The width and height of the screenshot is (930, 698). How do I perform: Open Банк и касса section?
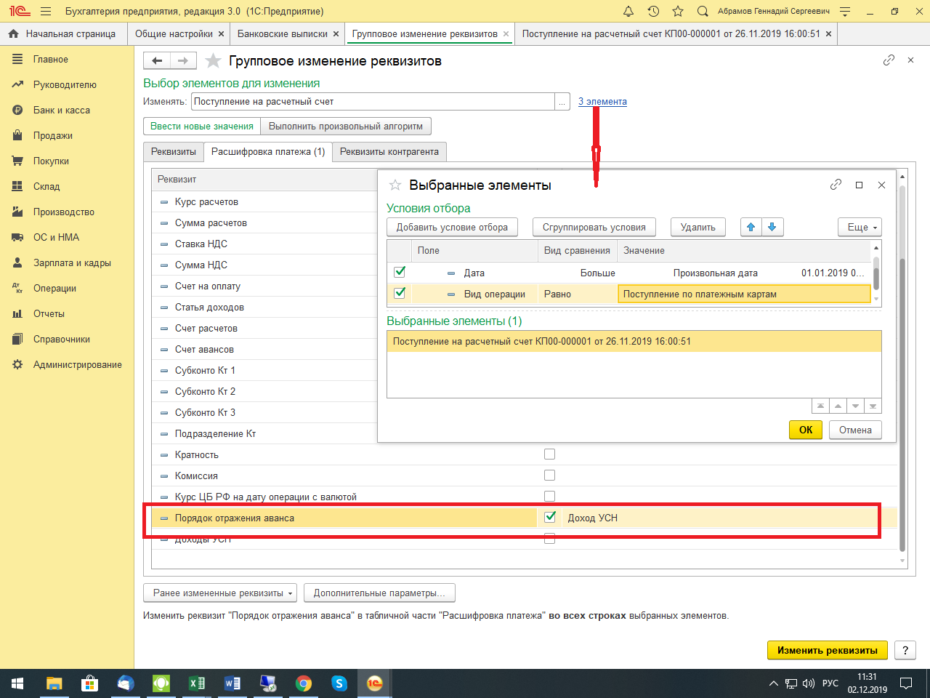pyautogui.click(x=62, y=110)
